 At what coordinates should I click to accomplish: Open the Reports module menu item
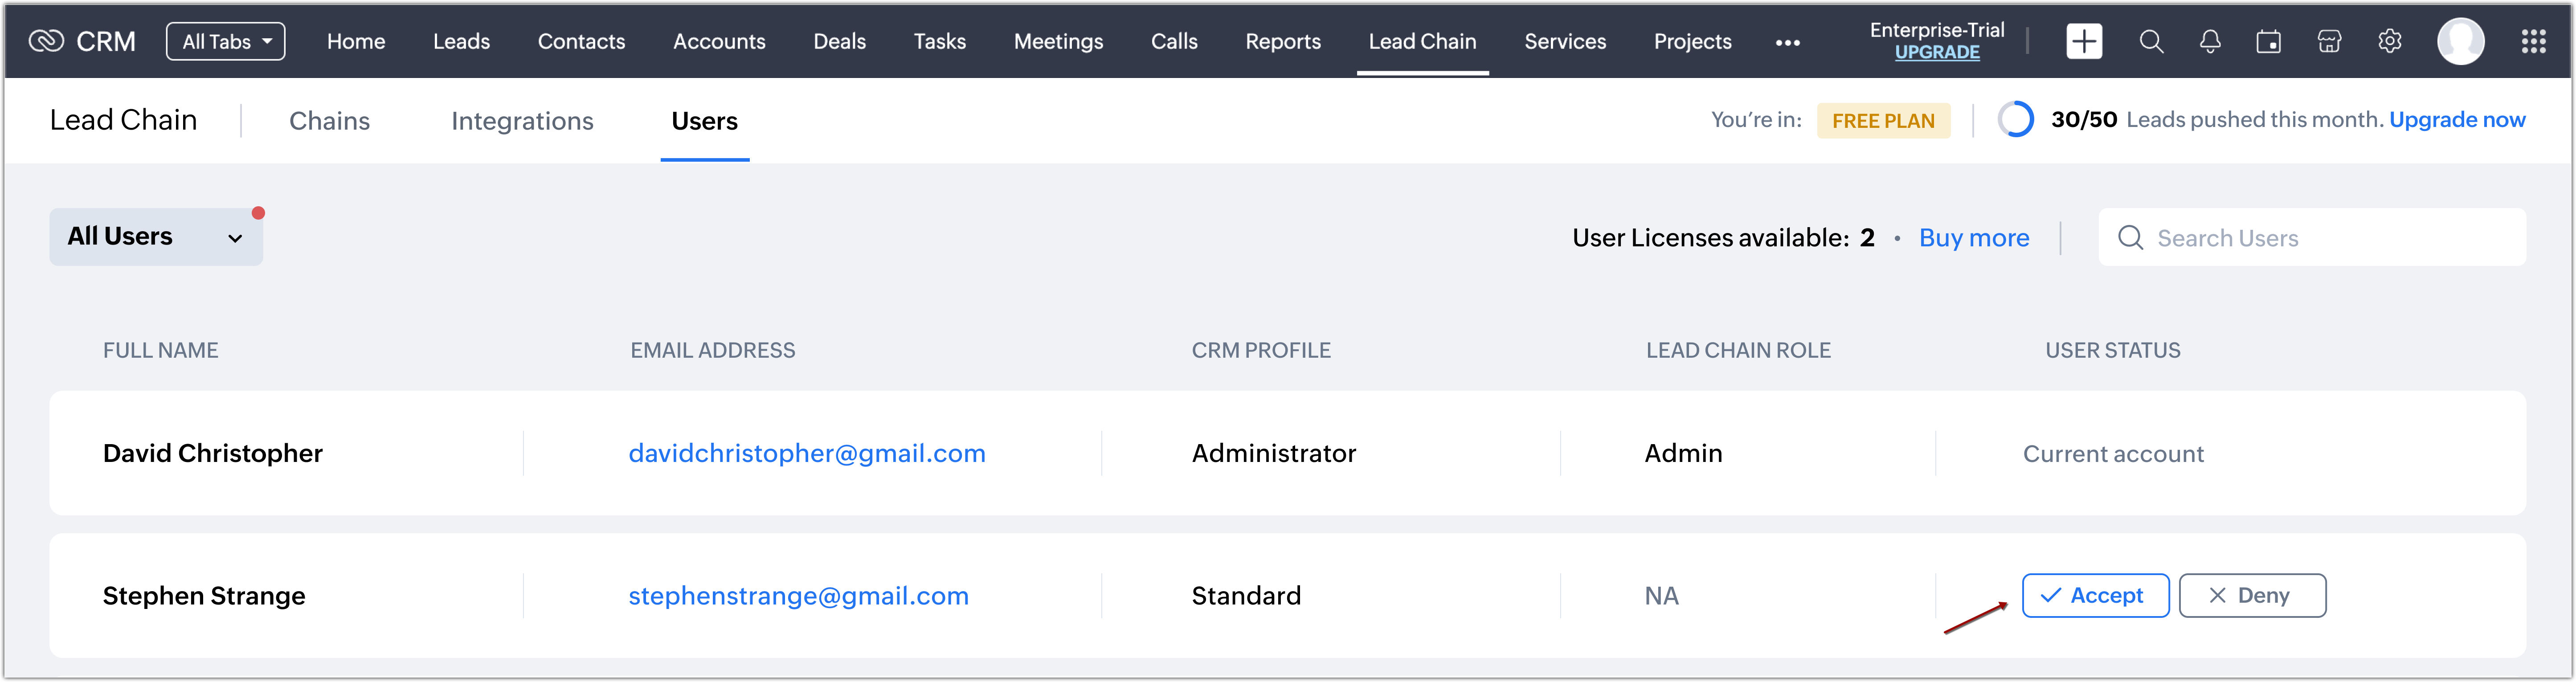(1282, 41)
